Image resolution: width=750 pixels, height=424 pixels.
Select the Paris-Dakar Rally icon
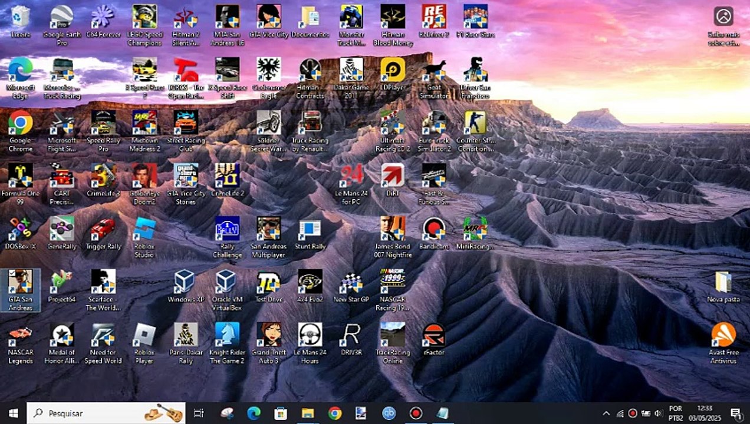tap(186, 344)
